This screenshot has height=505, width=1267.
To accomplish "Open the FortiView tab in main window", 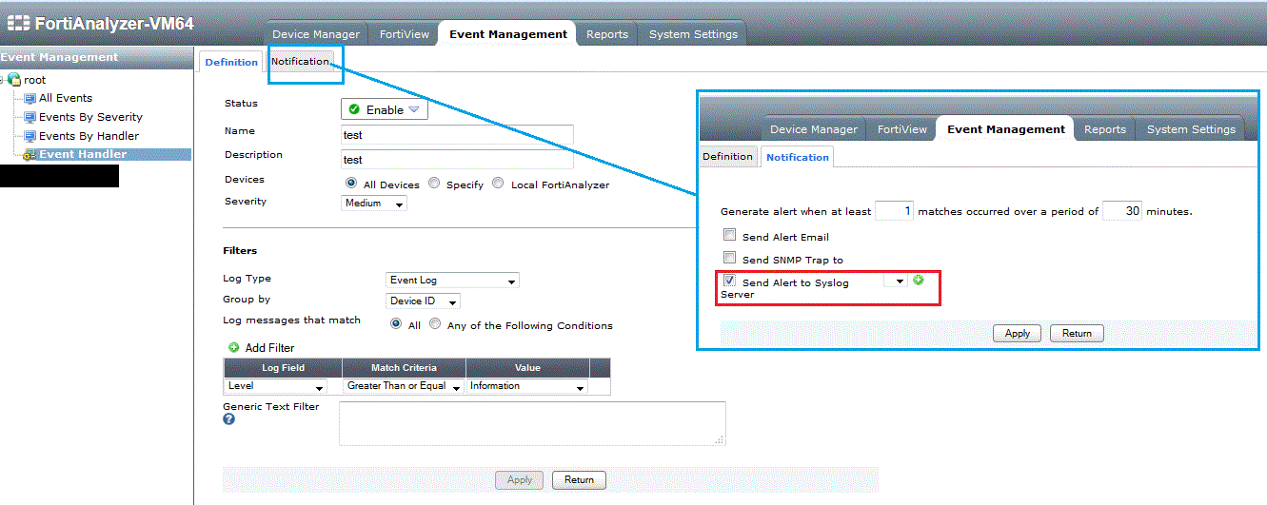I will 405,33.
